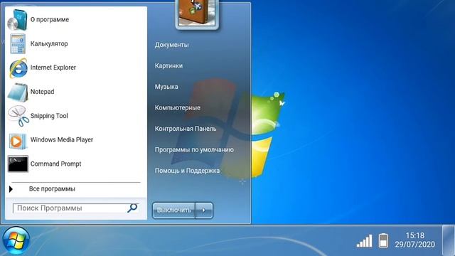Screen dimensions: 455x256
Task: Expand Все программы arrow
Action: (11, 189)
